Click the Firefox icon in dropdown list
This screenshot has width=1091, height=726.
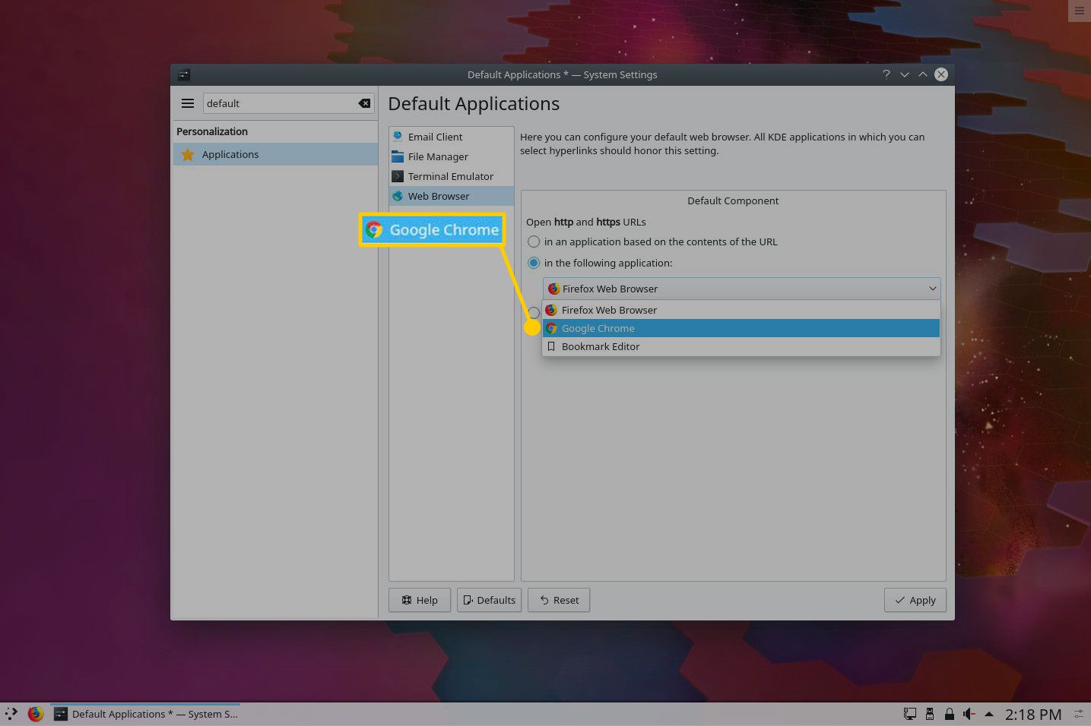[551, 310]
